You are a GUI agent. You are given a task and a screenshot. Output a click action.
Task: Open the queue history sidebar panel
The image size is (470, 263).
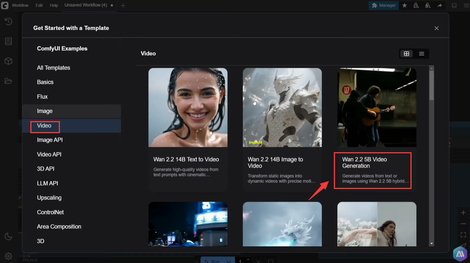(x=8, y=22)
